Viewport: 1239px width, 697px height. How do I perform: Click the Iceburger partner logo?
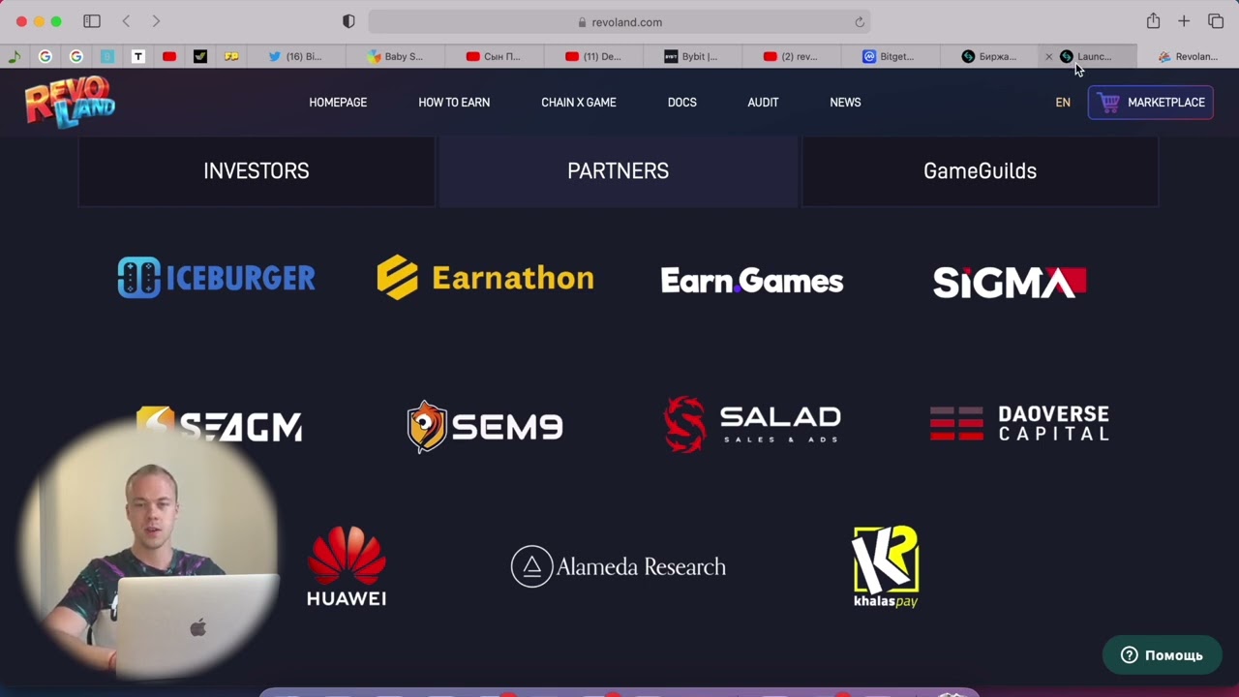[x=216, y=278]
